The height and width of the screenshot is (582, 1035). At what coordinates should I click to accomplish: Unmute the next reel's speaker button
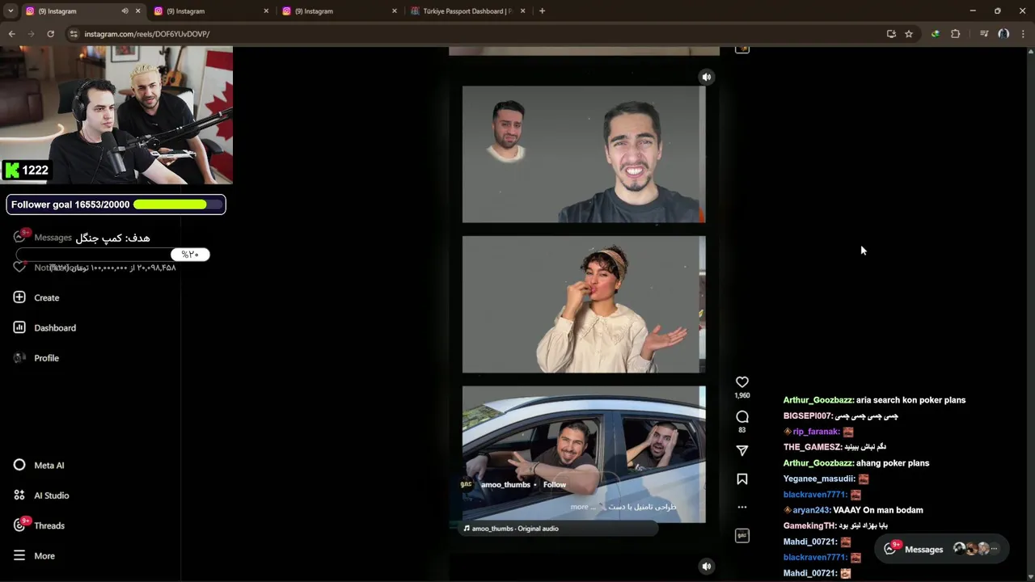point(706,566)
